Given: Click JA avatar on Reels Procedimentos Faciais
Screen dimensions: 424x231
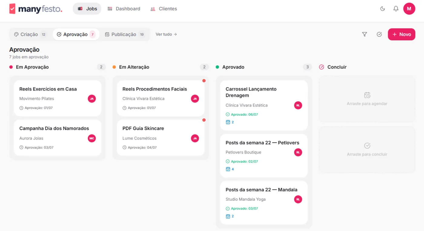Looking at the screenshot, I should pyautogui.click(x=195, y=99).
